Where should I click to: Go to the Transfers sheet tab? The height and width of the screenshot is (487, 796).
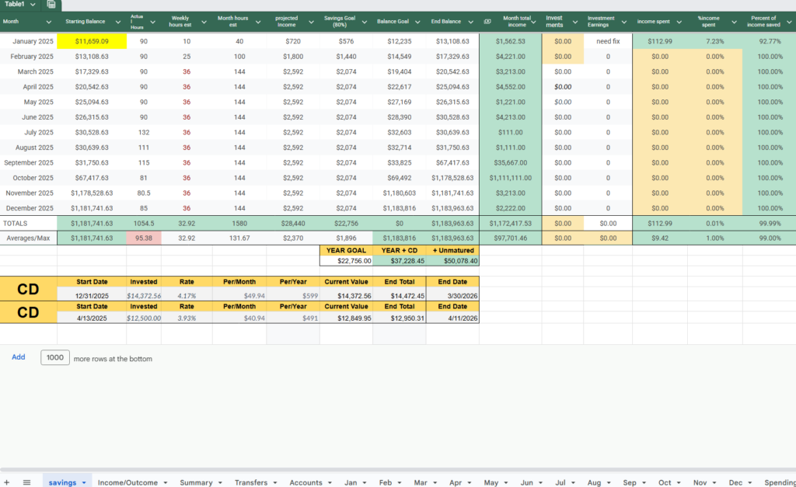(x=251, y=482)
